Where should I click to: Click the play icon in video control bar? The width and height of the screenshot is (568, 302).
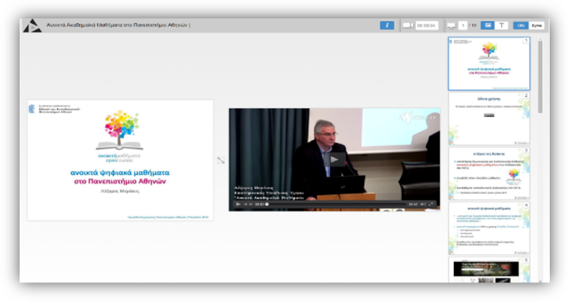coord(238,205)
